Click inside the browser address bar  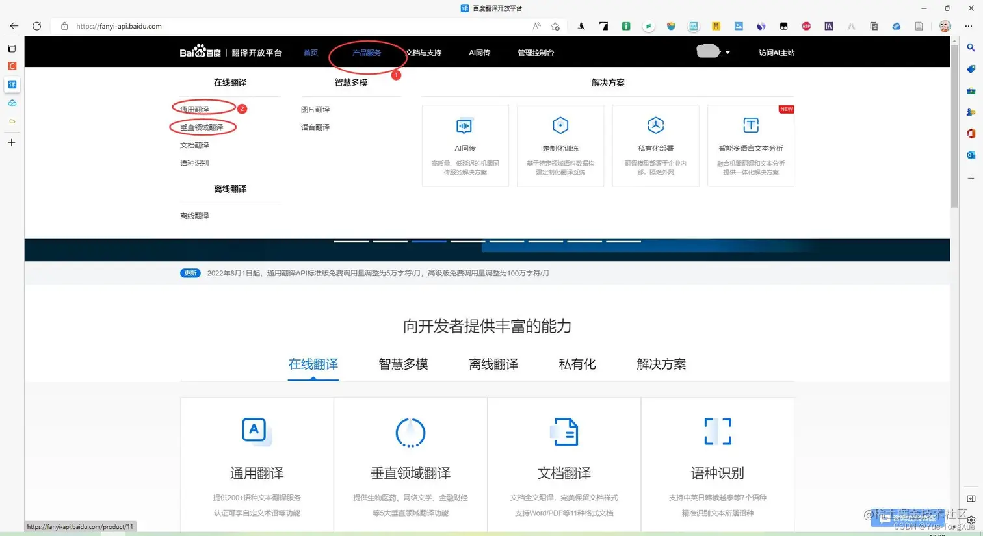[x=195, y=26]
